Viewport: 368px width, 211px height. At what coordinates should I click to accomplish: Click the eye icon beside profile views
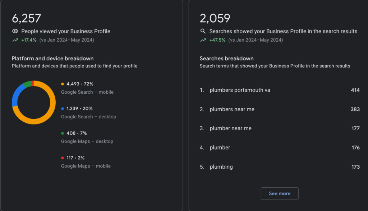tap(15, 31)
